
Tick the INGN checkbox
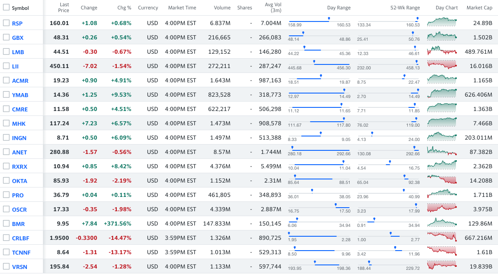click(x=6, y=137)
